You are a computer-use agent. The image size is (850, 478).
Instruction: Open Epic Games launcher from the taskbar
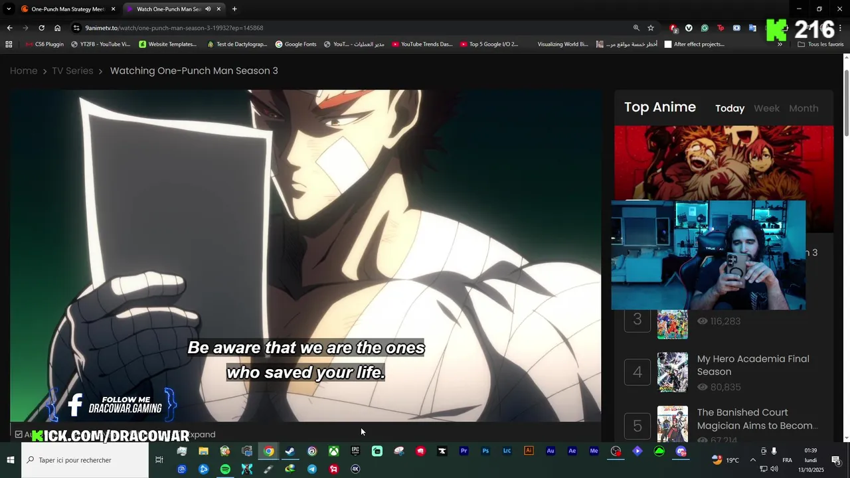pyautogui.click(x=355, y=451)
